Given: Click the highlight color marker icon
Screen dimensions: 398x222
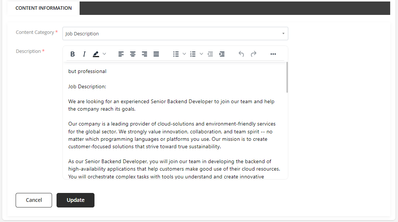Looking at the screenshot, I should (x=96, y=54).
